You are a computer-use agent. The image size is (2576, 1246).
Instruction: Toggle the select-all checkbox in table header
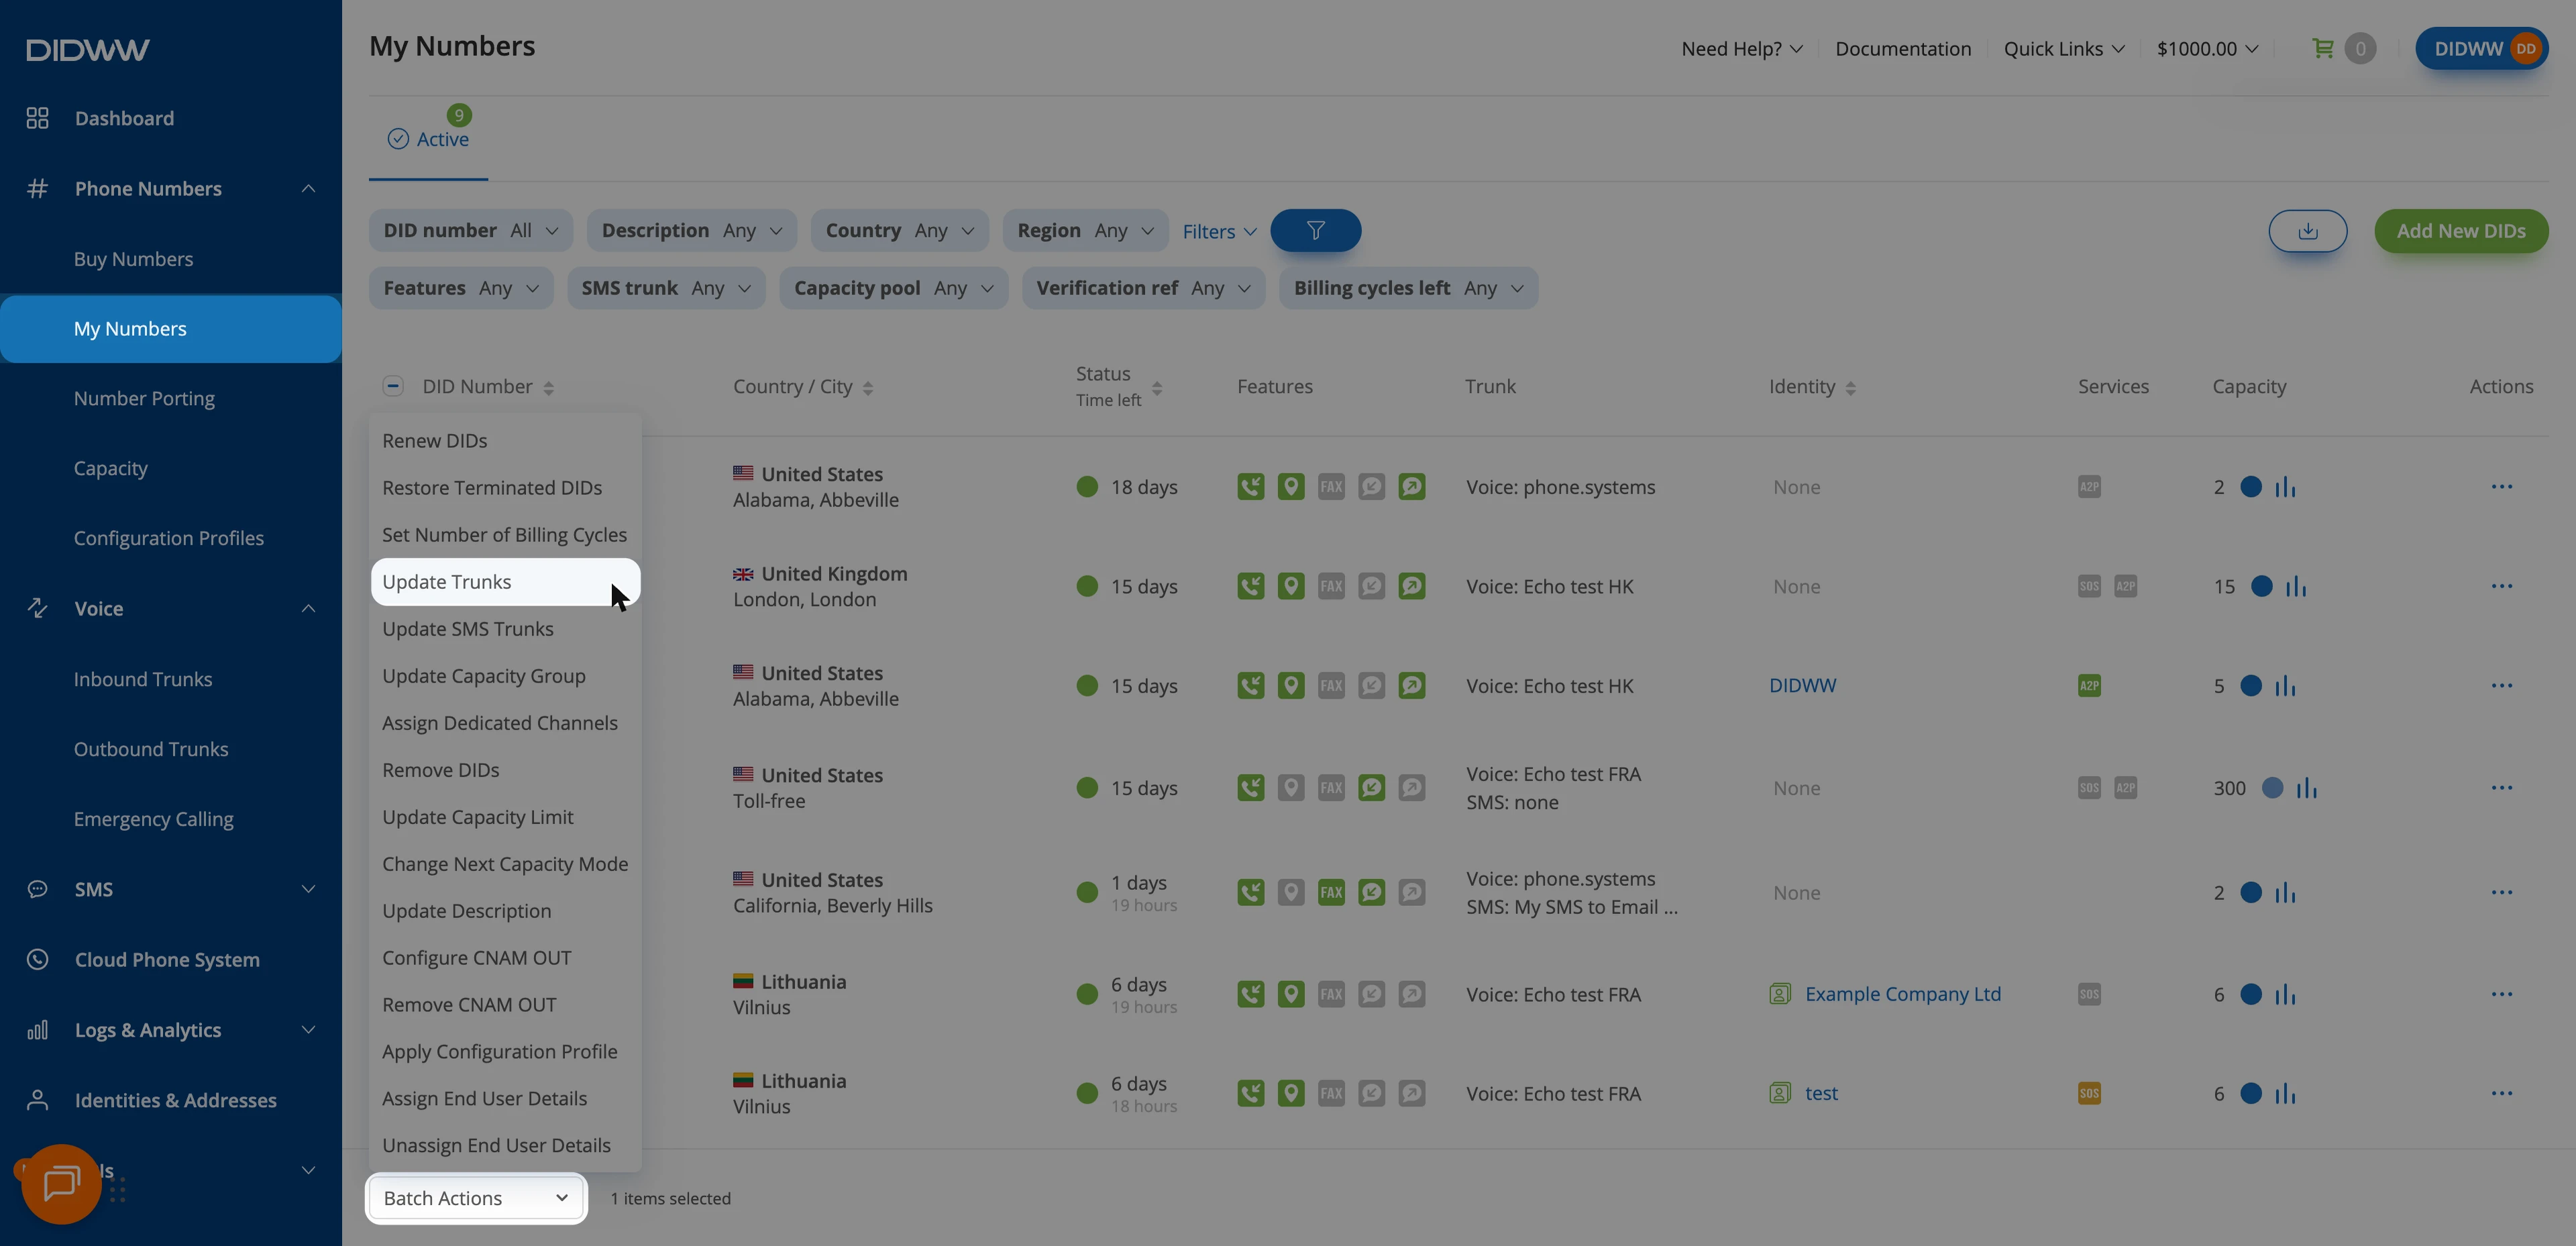[392, 386]
